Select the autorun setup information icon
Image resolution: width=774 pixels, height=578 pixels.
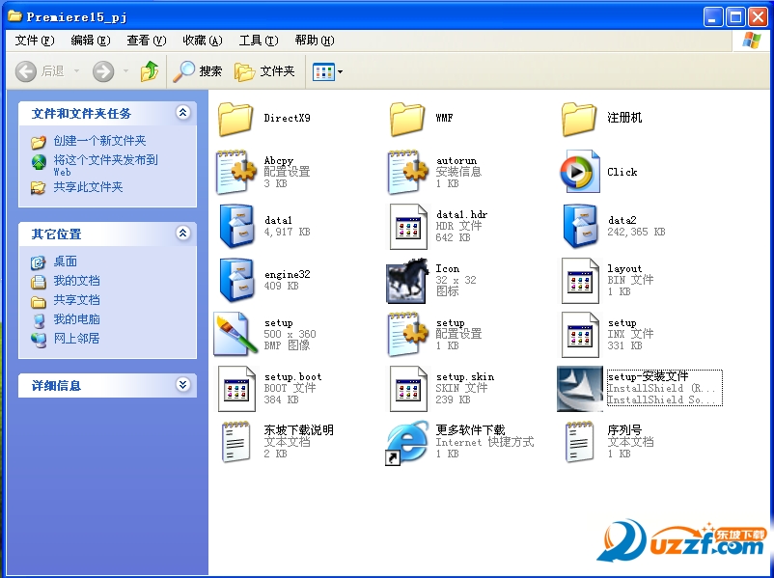pos(407,172)
